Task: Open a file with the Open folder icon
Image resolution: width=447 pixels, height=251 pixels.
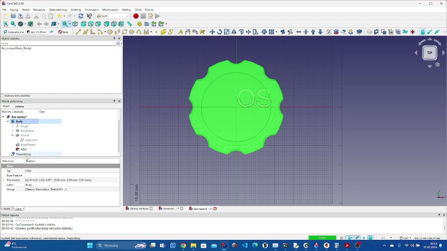Action: [13, 16]
